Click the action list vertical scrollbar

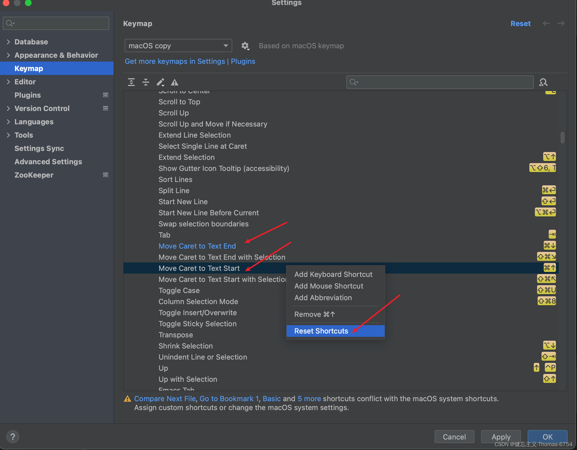562,137
